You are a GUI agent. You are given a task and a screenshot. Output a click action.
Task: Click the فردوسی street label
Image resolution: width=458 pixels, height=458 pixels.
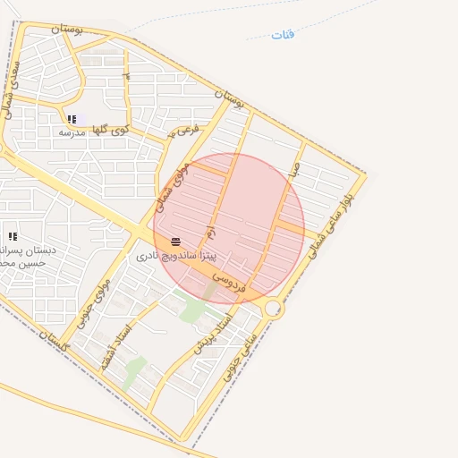[x=229, y=283]
